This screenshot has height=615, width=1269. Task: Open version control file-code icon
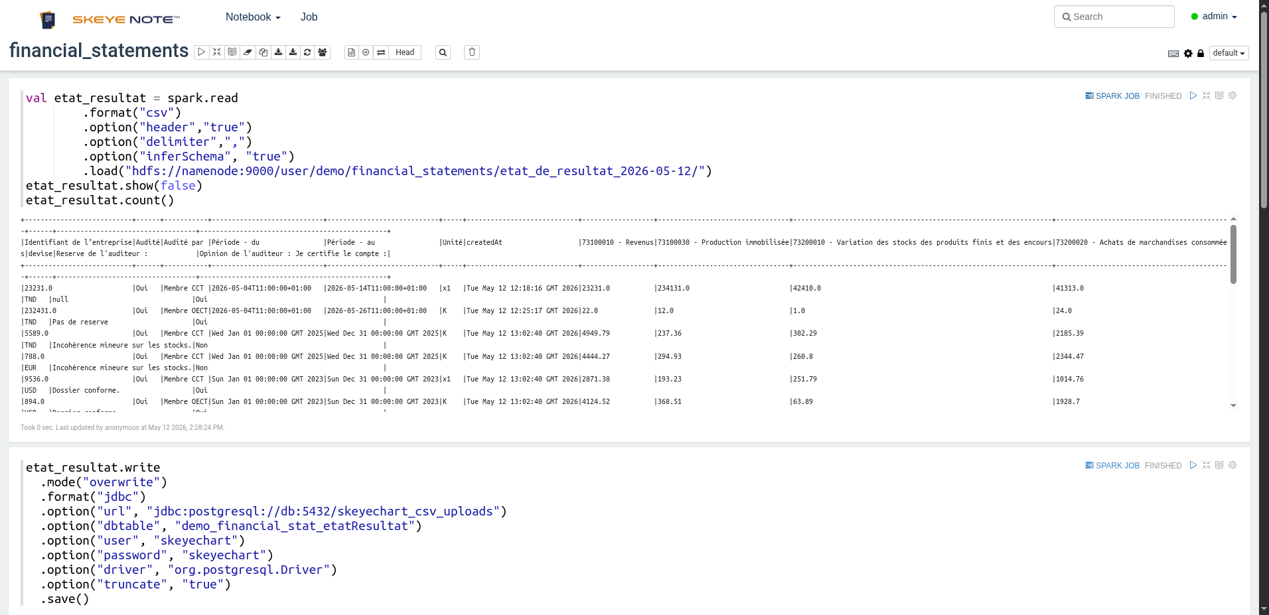click(352, 52)
